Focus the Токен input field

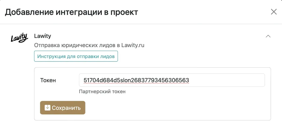point(172,80)
